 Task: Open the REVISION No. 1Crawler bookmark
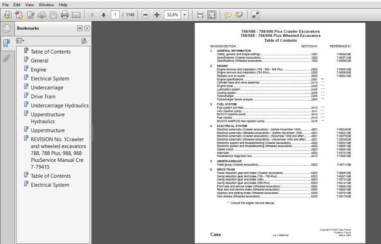pos(58,153)
